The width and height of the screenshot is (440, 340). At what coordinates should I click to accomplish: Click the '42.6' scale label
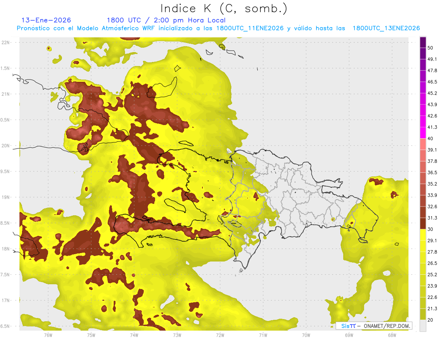pyautogui.click(x=432, y=116)
